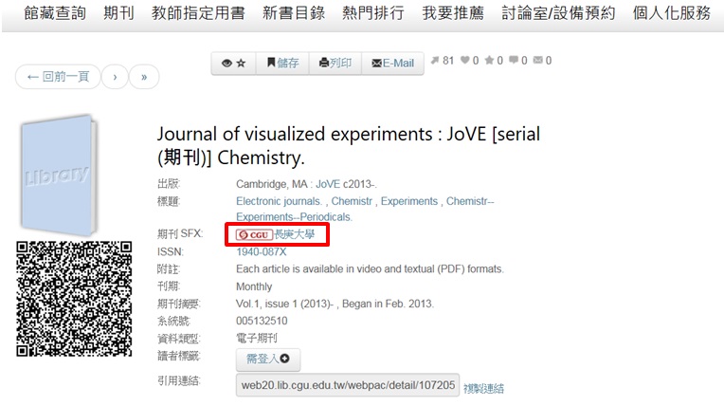Open 我要推薦 recommendation menu
Viewport: 724px width, 406px height.
(453, 13)
